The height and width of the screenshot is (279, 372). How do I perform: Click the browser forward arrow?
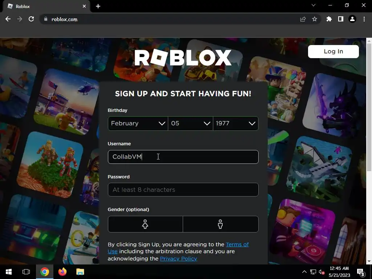tap(20, 19)
